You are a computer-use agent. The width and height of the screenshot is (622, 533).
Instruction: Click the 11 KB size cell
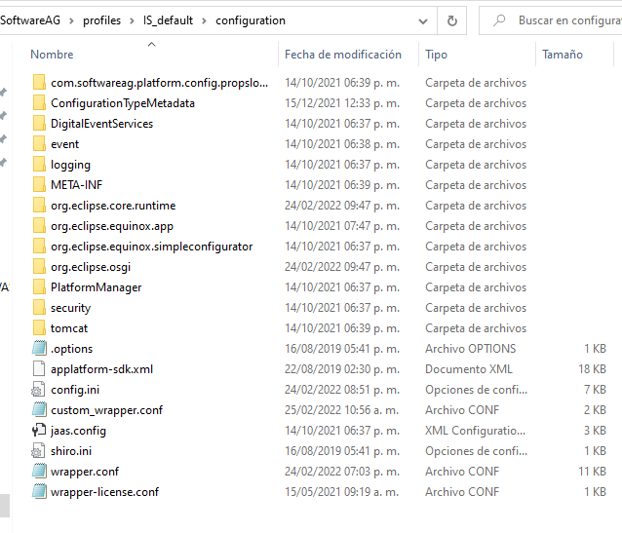(x=592, y=472)
